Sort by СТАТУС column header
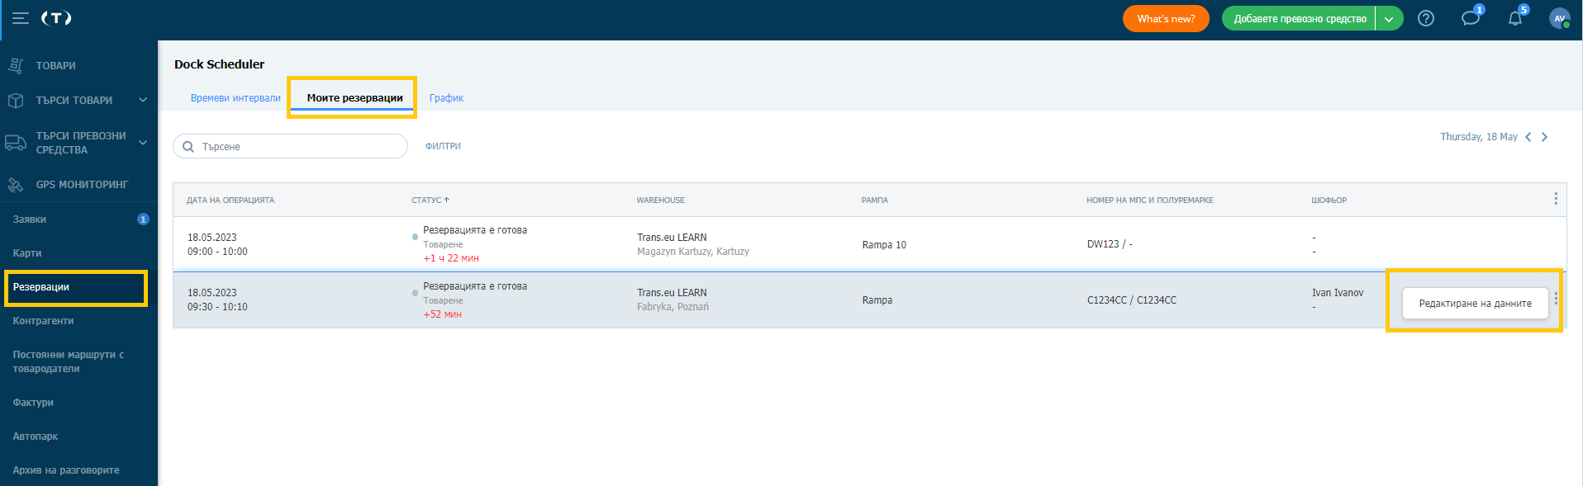Screen dimensions: 1583x486 tap(430, 200)
